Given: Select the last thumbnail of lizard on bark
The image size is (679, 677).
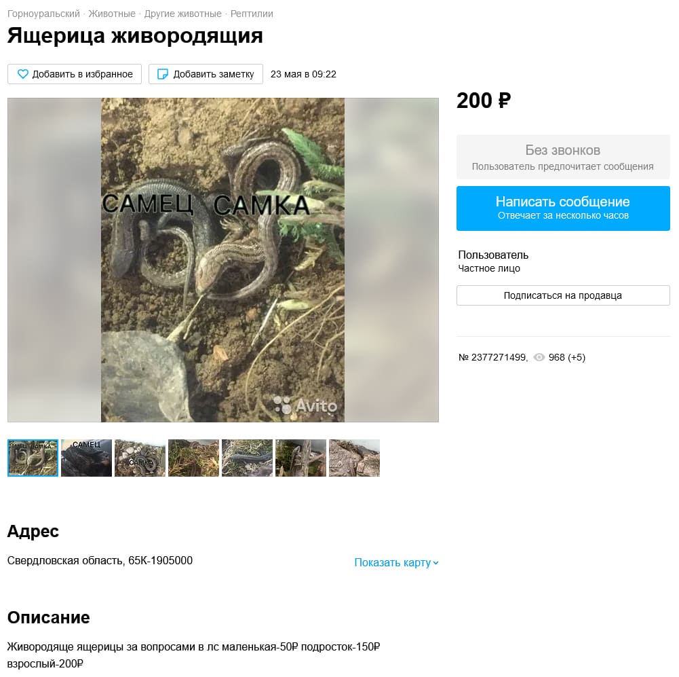Looking at the screenshot, I should [354, 458].
